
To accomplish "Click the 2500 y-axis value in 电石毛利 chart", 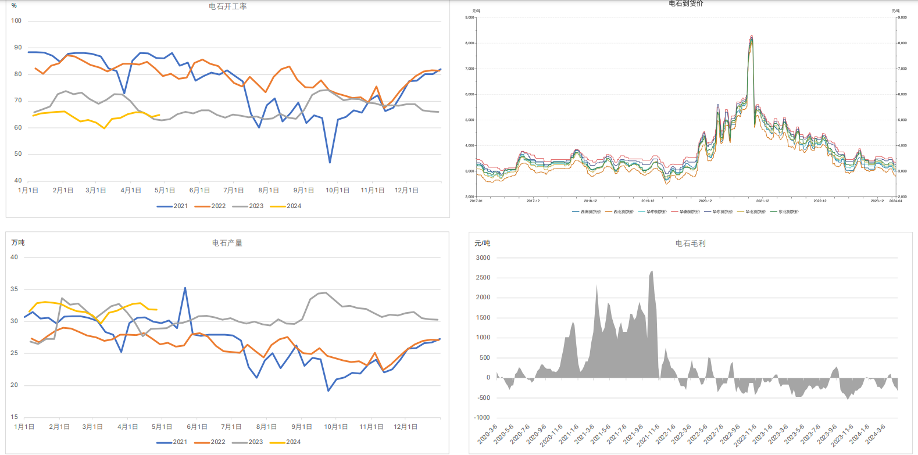I will pyautogui.click(x=483, y=278).
